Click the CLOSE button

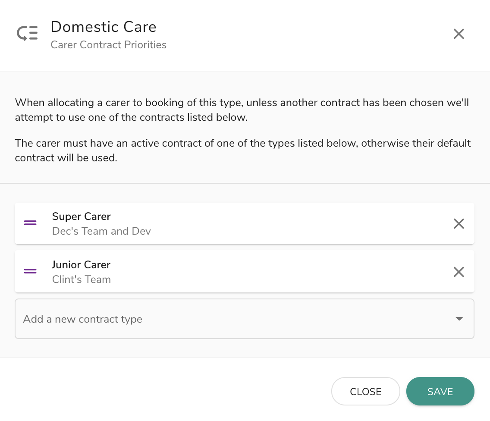[x=366, y=391]
